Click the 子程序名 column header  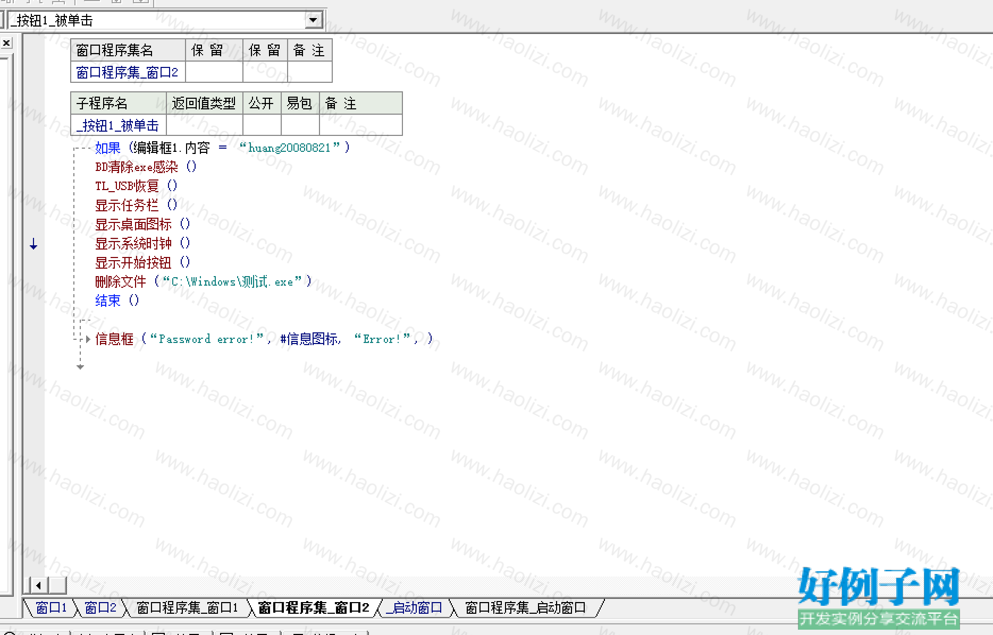119,104
